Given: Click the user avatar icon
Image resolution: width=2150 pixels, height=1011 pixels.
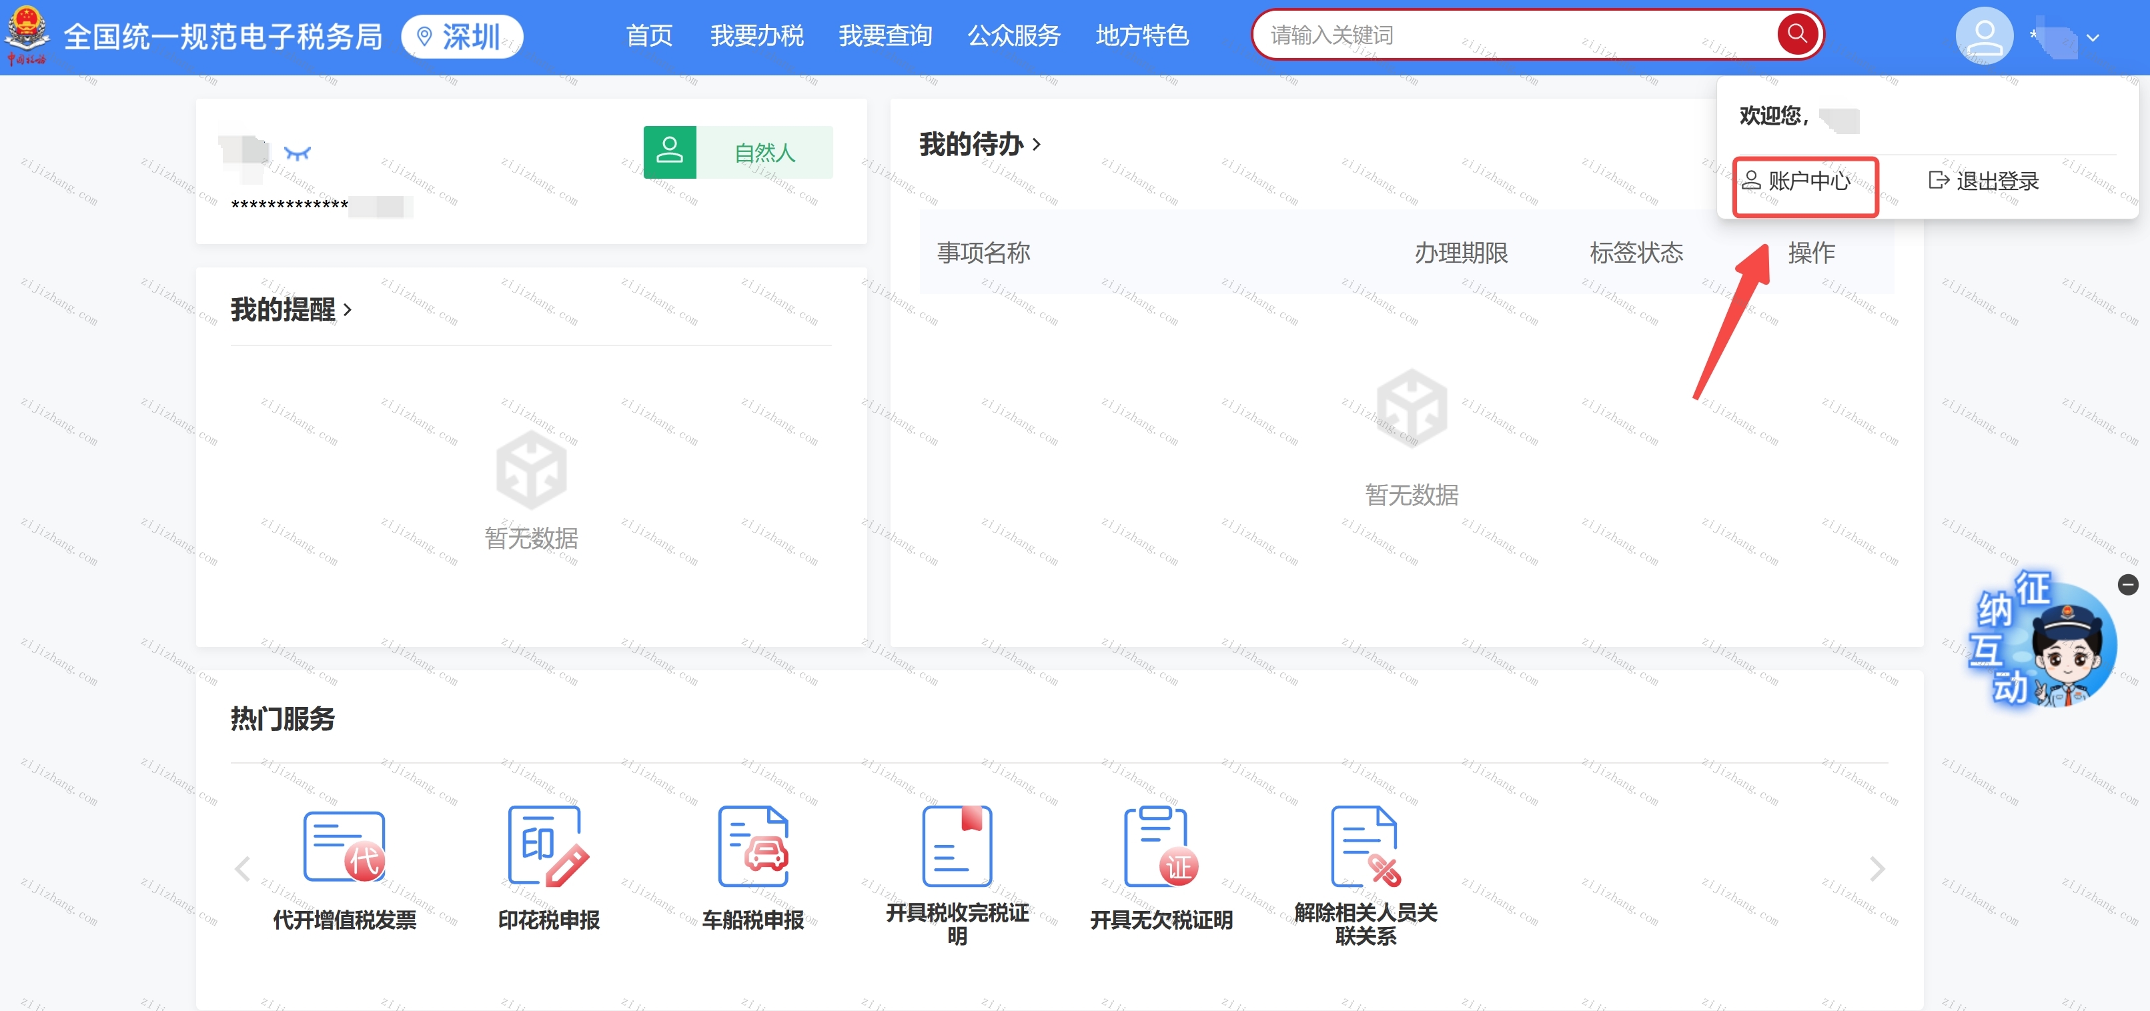Looking at the screenshot, I should tap(1984, 36).
